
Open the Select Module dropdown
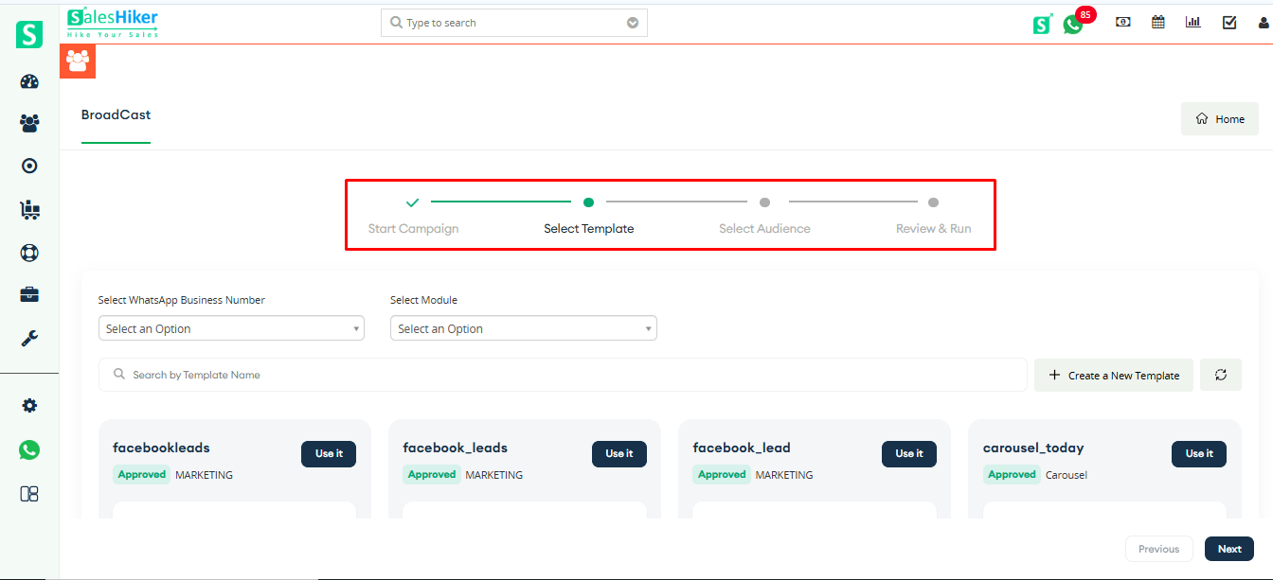523,328
